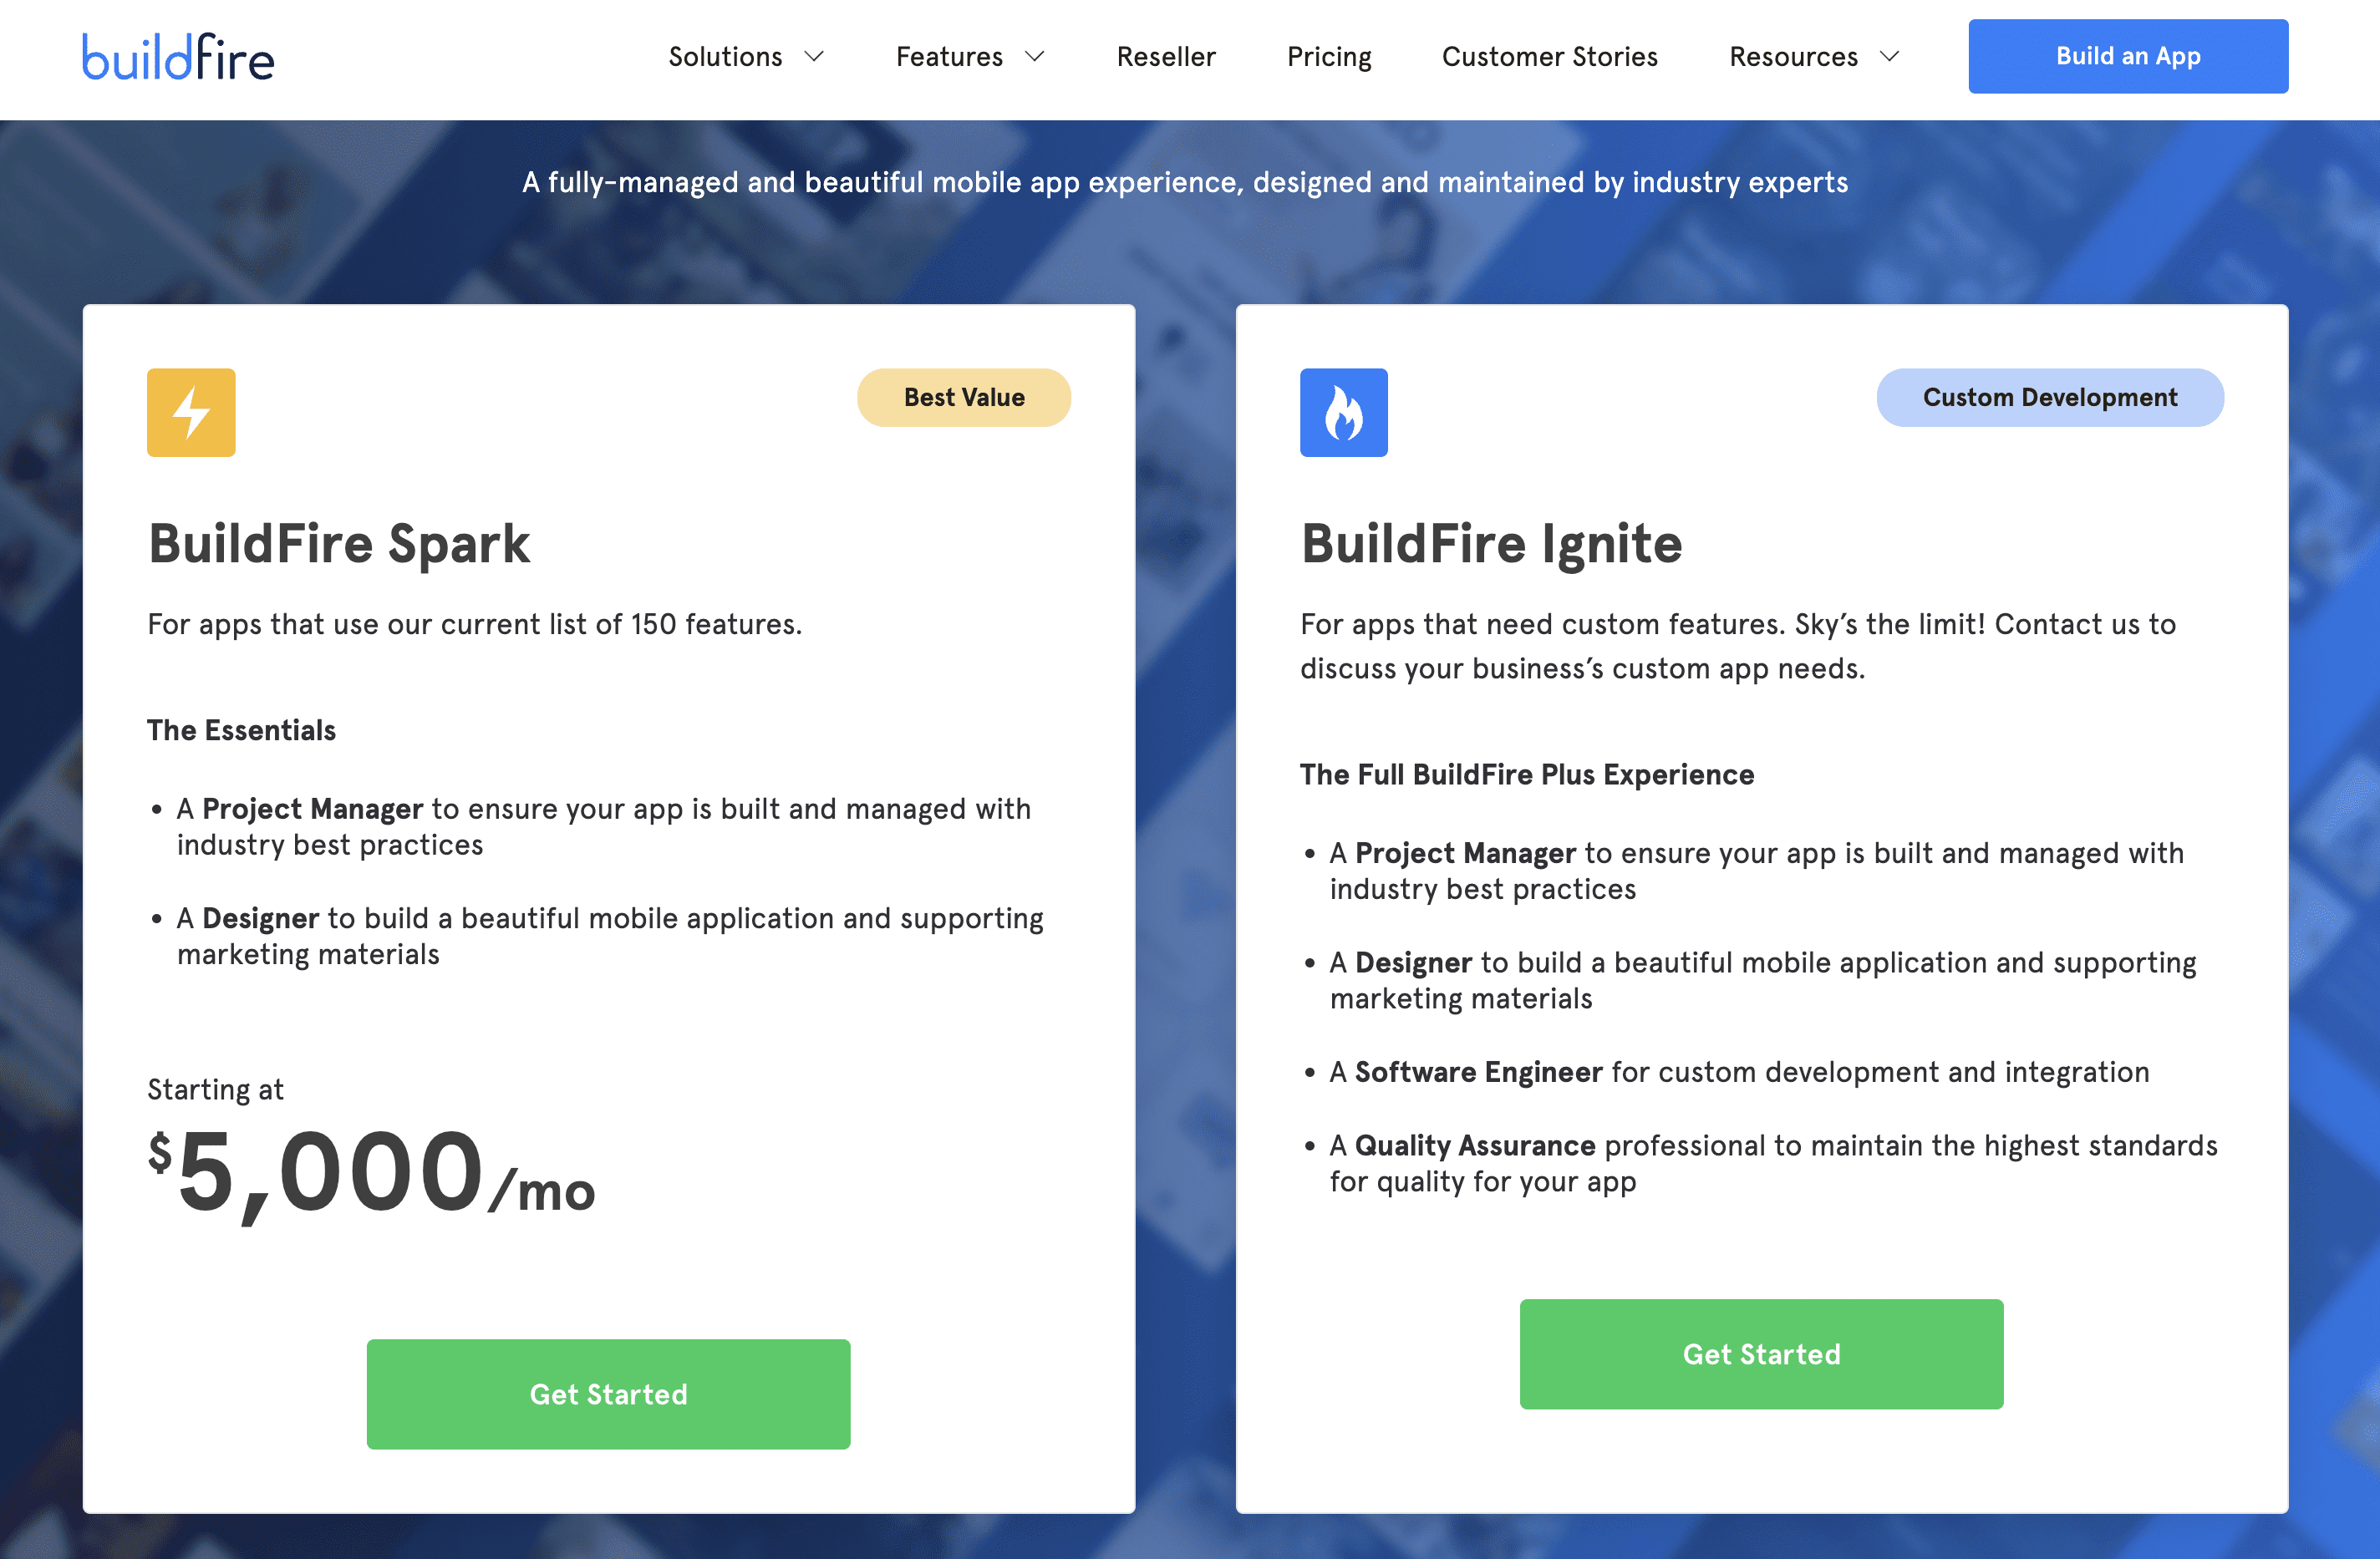This screenshot has height=1559, width=2380.
Task: Click Spark's Designer bullet point
Action: tap(609, 936)
